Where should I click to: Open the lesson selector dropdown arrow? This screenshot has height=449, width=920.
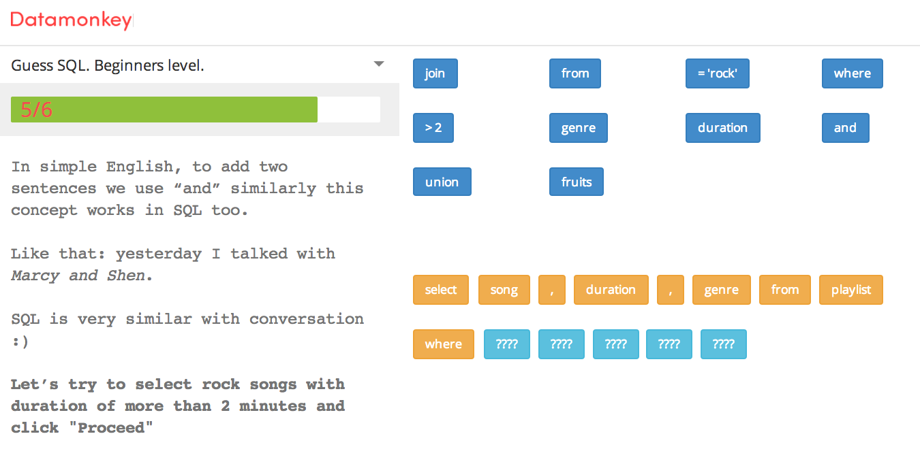[379, 65]
